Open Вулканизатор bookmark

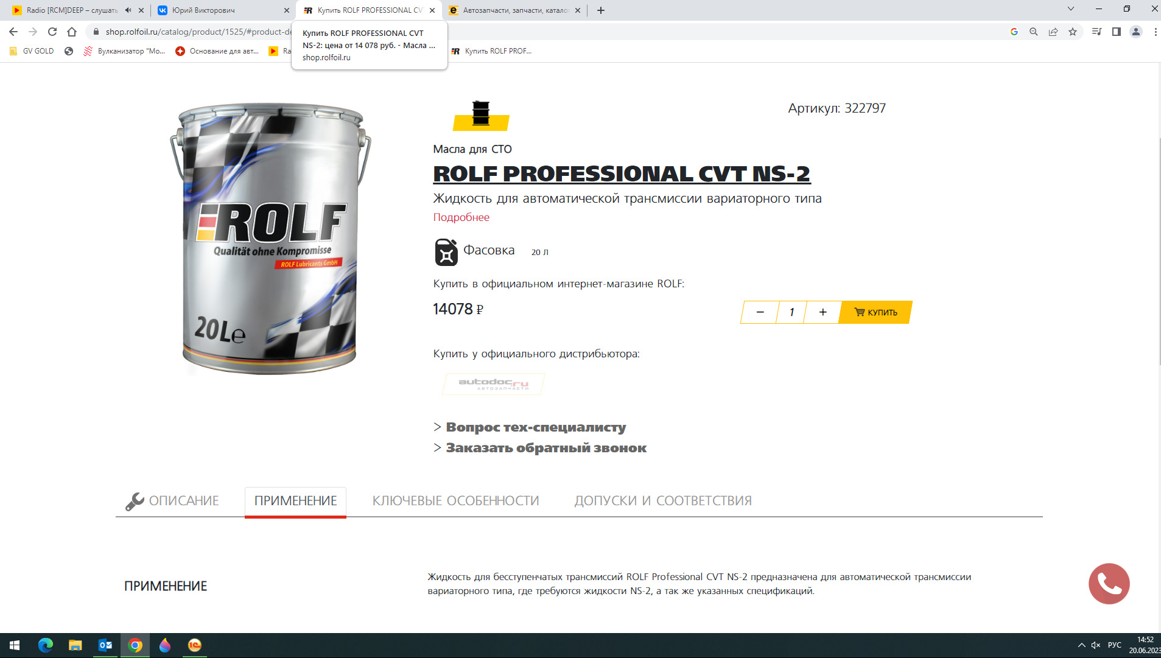click(124, 51)
